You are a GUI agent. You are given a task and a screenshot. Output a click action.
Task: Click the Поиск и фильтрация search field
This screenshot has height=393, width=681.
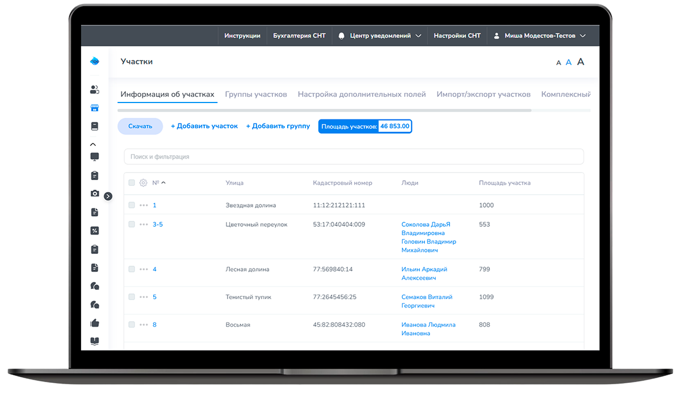tap(354, 157)
